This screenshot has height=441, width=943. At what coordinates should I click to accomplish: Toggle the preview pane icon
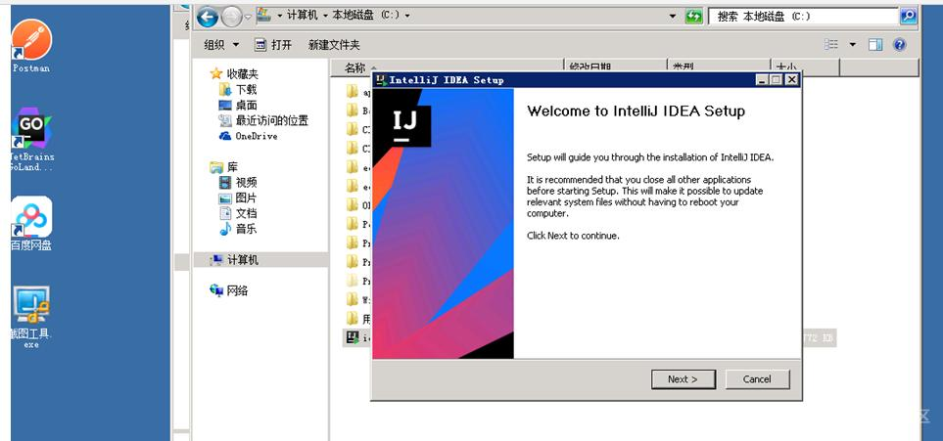click(x=875, y=44)
